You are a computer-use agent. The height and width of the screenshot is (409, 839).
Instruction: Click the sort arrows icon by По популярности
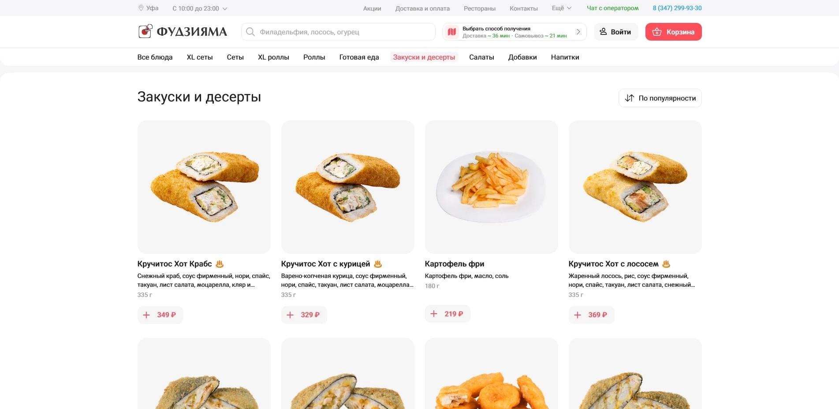click(630, 98)
